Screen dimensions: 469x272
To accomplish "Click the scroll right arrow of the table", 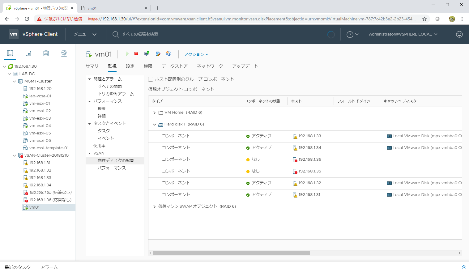I will pyautogui.click(x=459, y=253).
